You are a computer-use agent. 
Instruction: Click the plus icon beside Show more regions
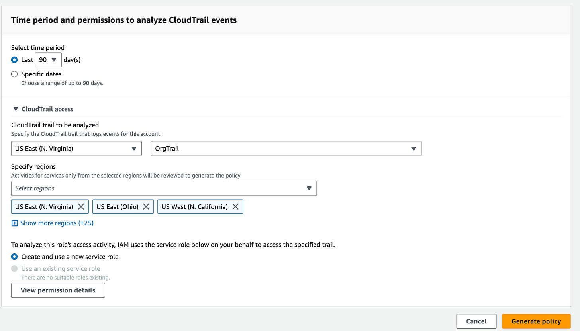15,223
